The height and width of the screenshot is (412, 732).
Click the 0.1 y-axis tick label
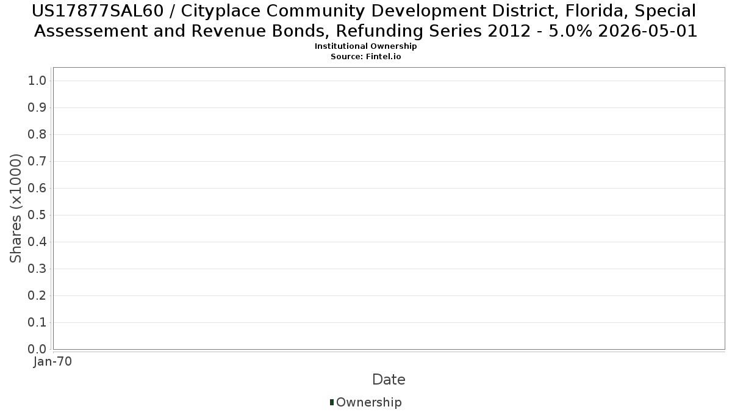37,323
